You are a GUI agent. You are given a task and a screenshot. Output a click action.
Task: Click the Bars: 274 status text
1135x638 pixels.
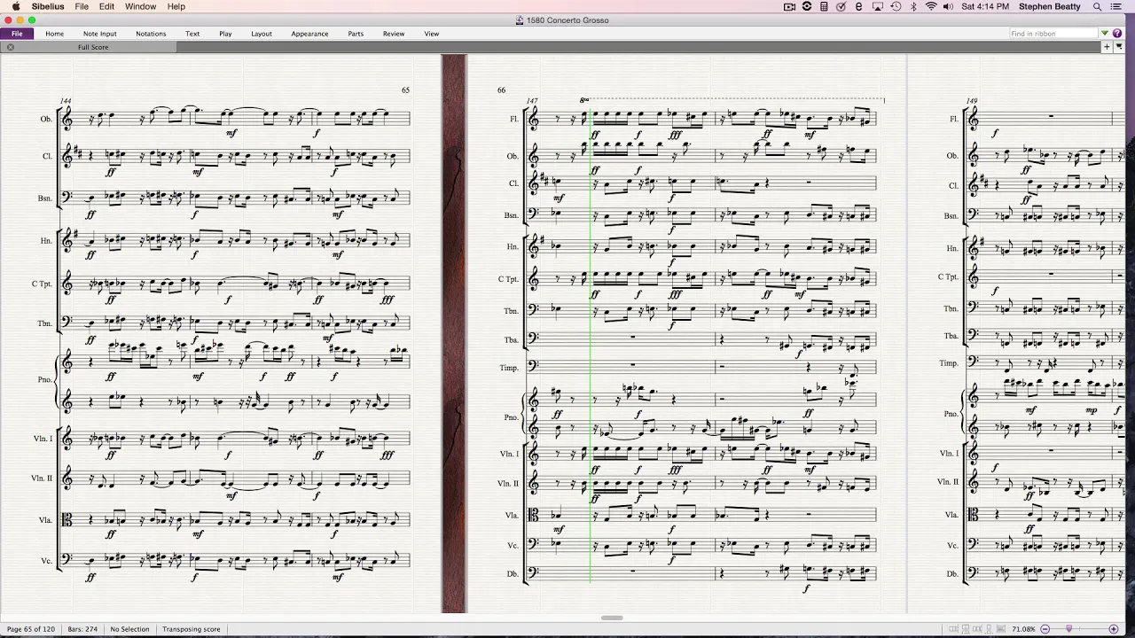[x=82, y=629]
